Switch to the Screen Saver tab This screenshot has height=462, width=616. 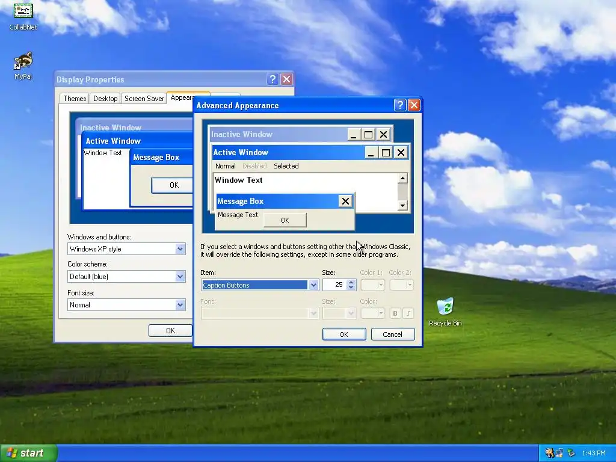coord(144,99)
